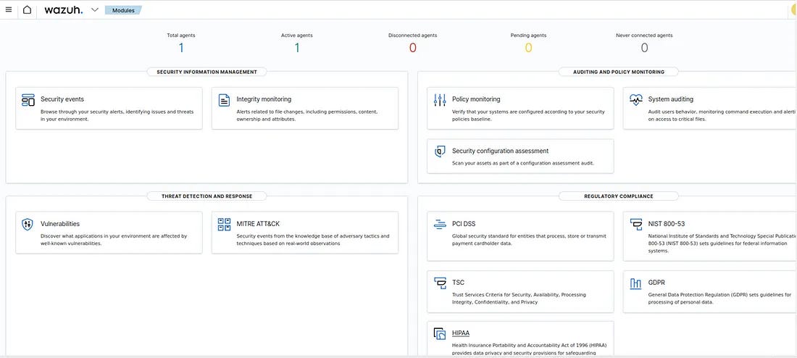797x358 pixels.
Task: Click the Total agents count
Action: (181, 48)
